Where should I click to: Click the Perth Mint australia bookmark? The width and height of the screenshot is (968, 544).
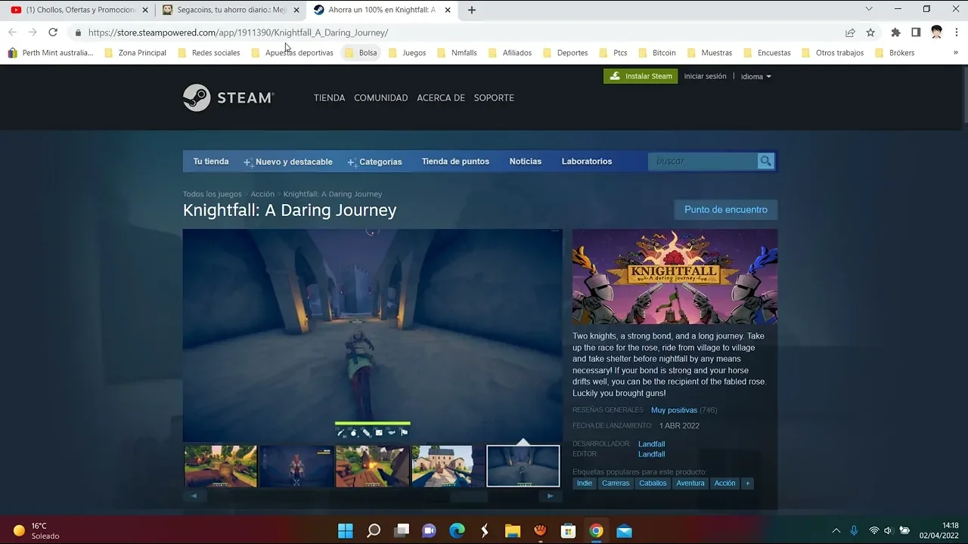pos(51,53)
